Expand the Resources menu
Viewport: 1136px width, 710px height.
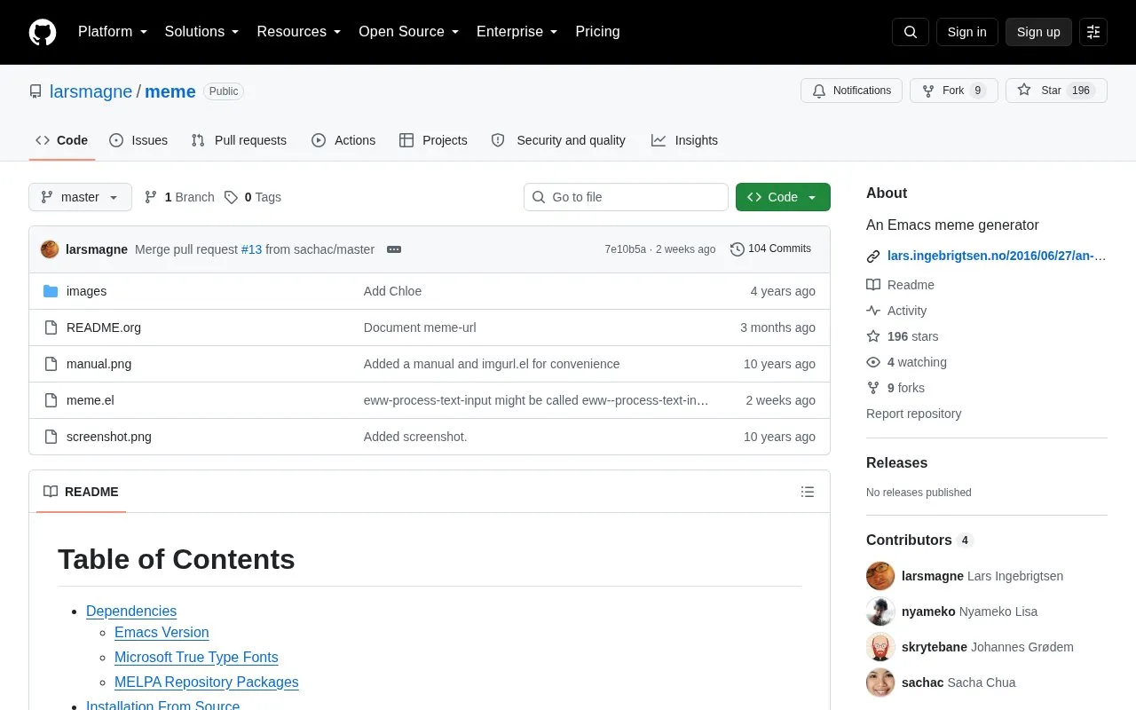299,32
